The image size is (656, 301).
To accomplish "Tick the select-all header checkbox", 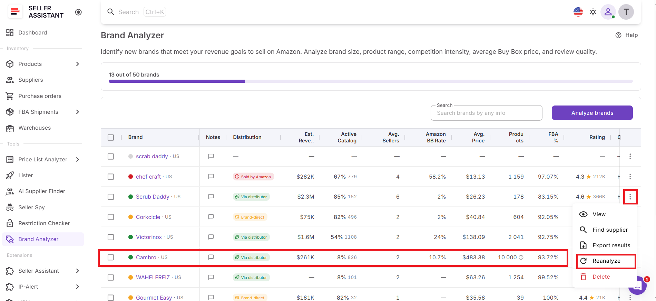I will 111,138.
